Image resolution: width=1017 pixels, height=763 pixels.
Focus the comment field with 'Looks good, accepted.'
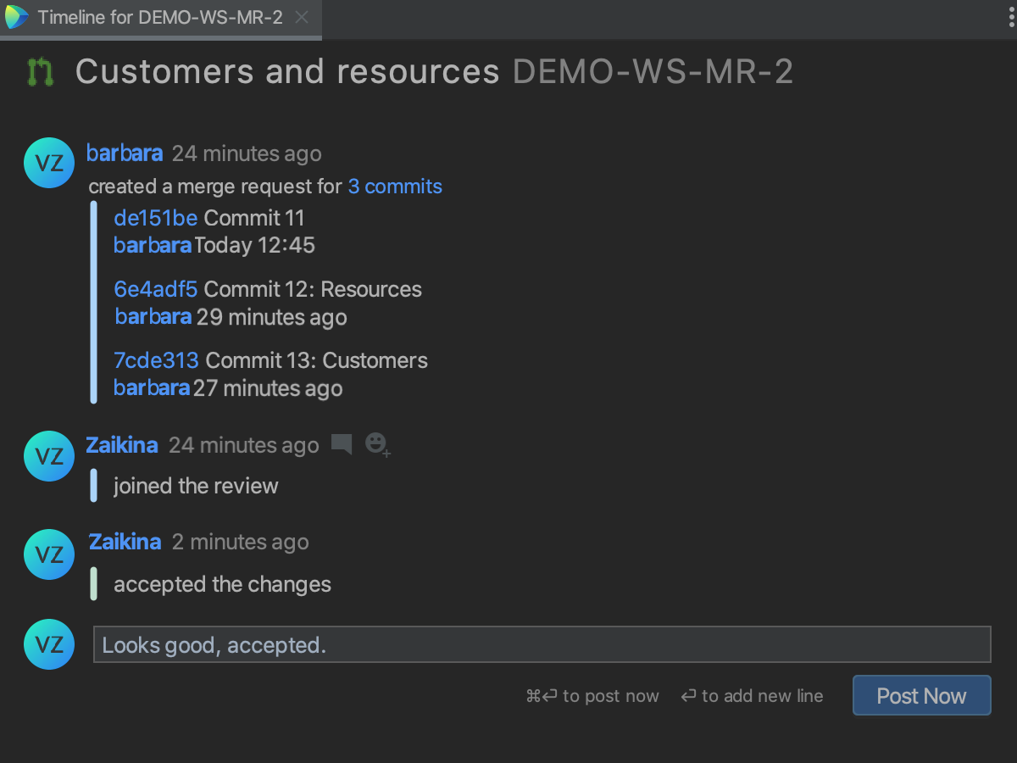pos(542,645)
